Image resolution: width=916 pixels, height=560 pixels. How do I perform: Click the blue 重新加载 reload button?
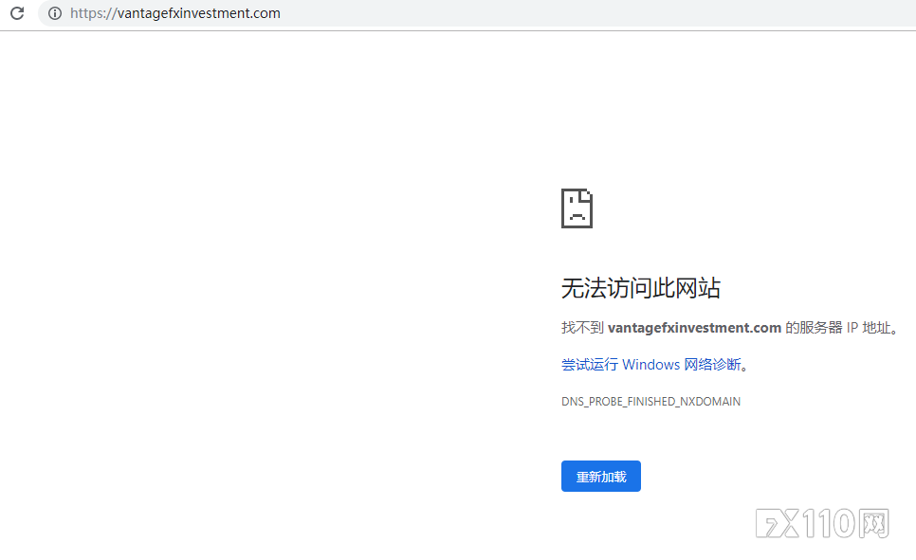pos(601,477)
